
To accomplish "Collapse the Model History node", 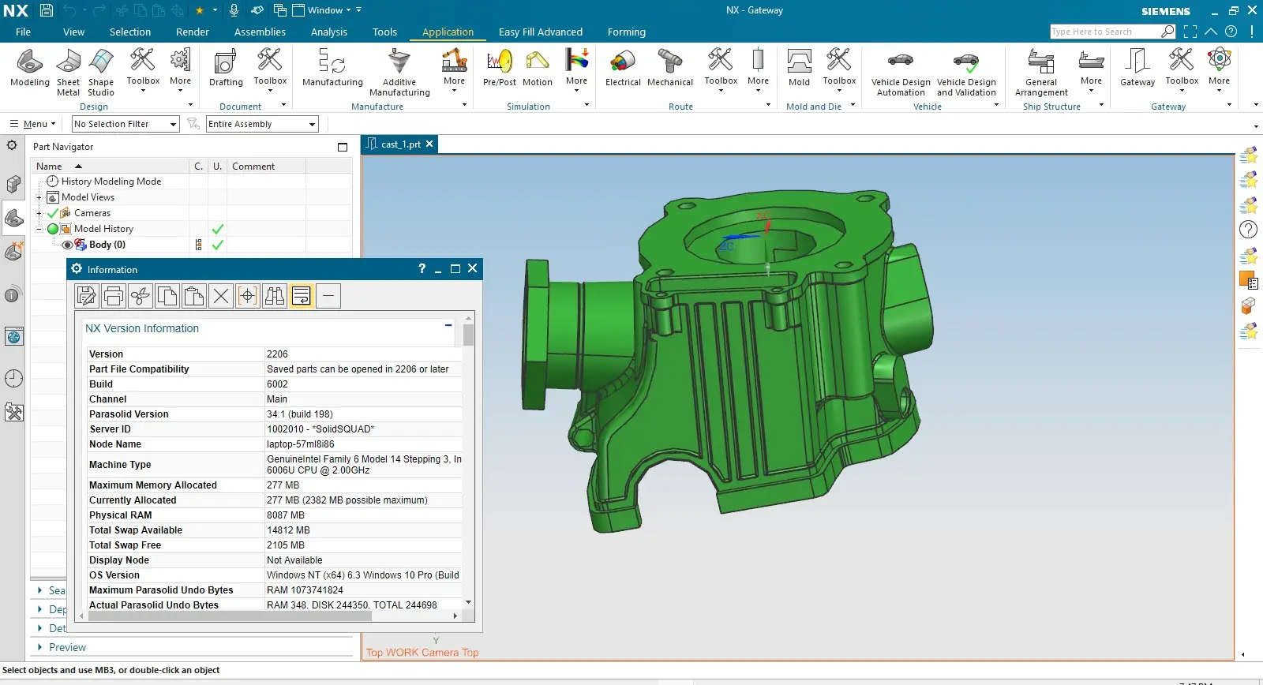I will [x=39, y=229].
